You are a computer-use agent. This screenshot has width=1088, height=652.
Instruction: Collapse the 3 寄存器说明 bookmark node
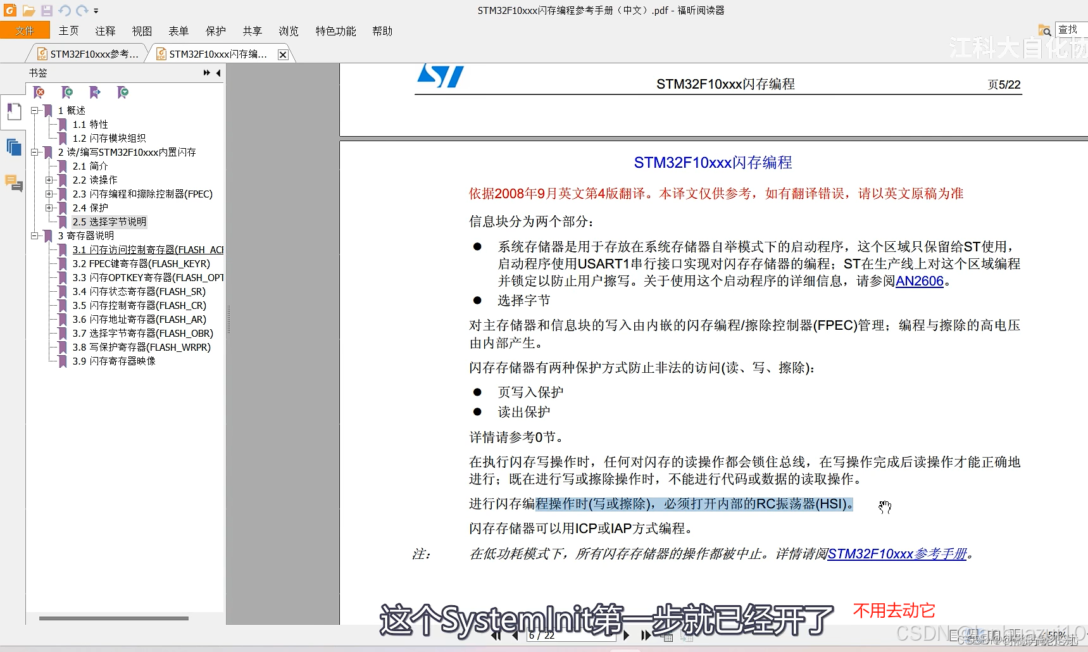[35, 235]
